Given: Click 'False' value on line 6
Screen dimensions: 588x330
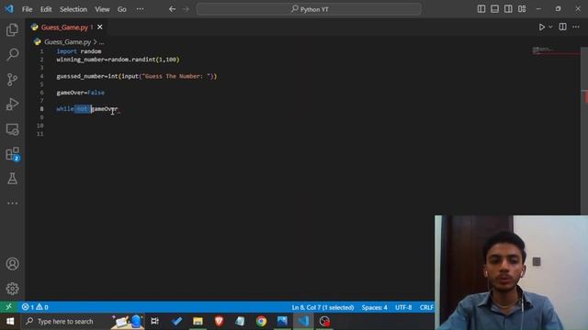Looking at the screenshot, I should click(x=96, y=93).
